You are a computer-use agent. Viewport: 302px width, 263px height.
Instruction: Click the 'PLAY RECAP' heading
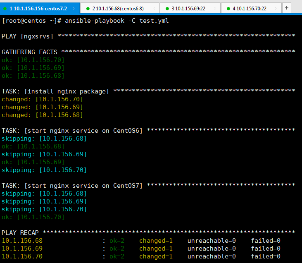pos(20,233)
